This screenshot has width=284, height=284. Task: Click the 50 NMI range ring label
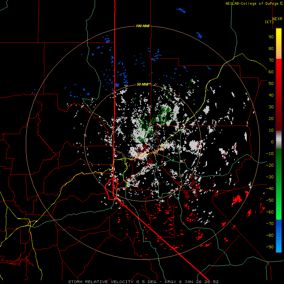(x=143, y=84)
